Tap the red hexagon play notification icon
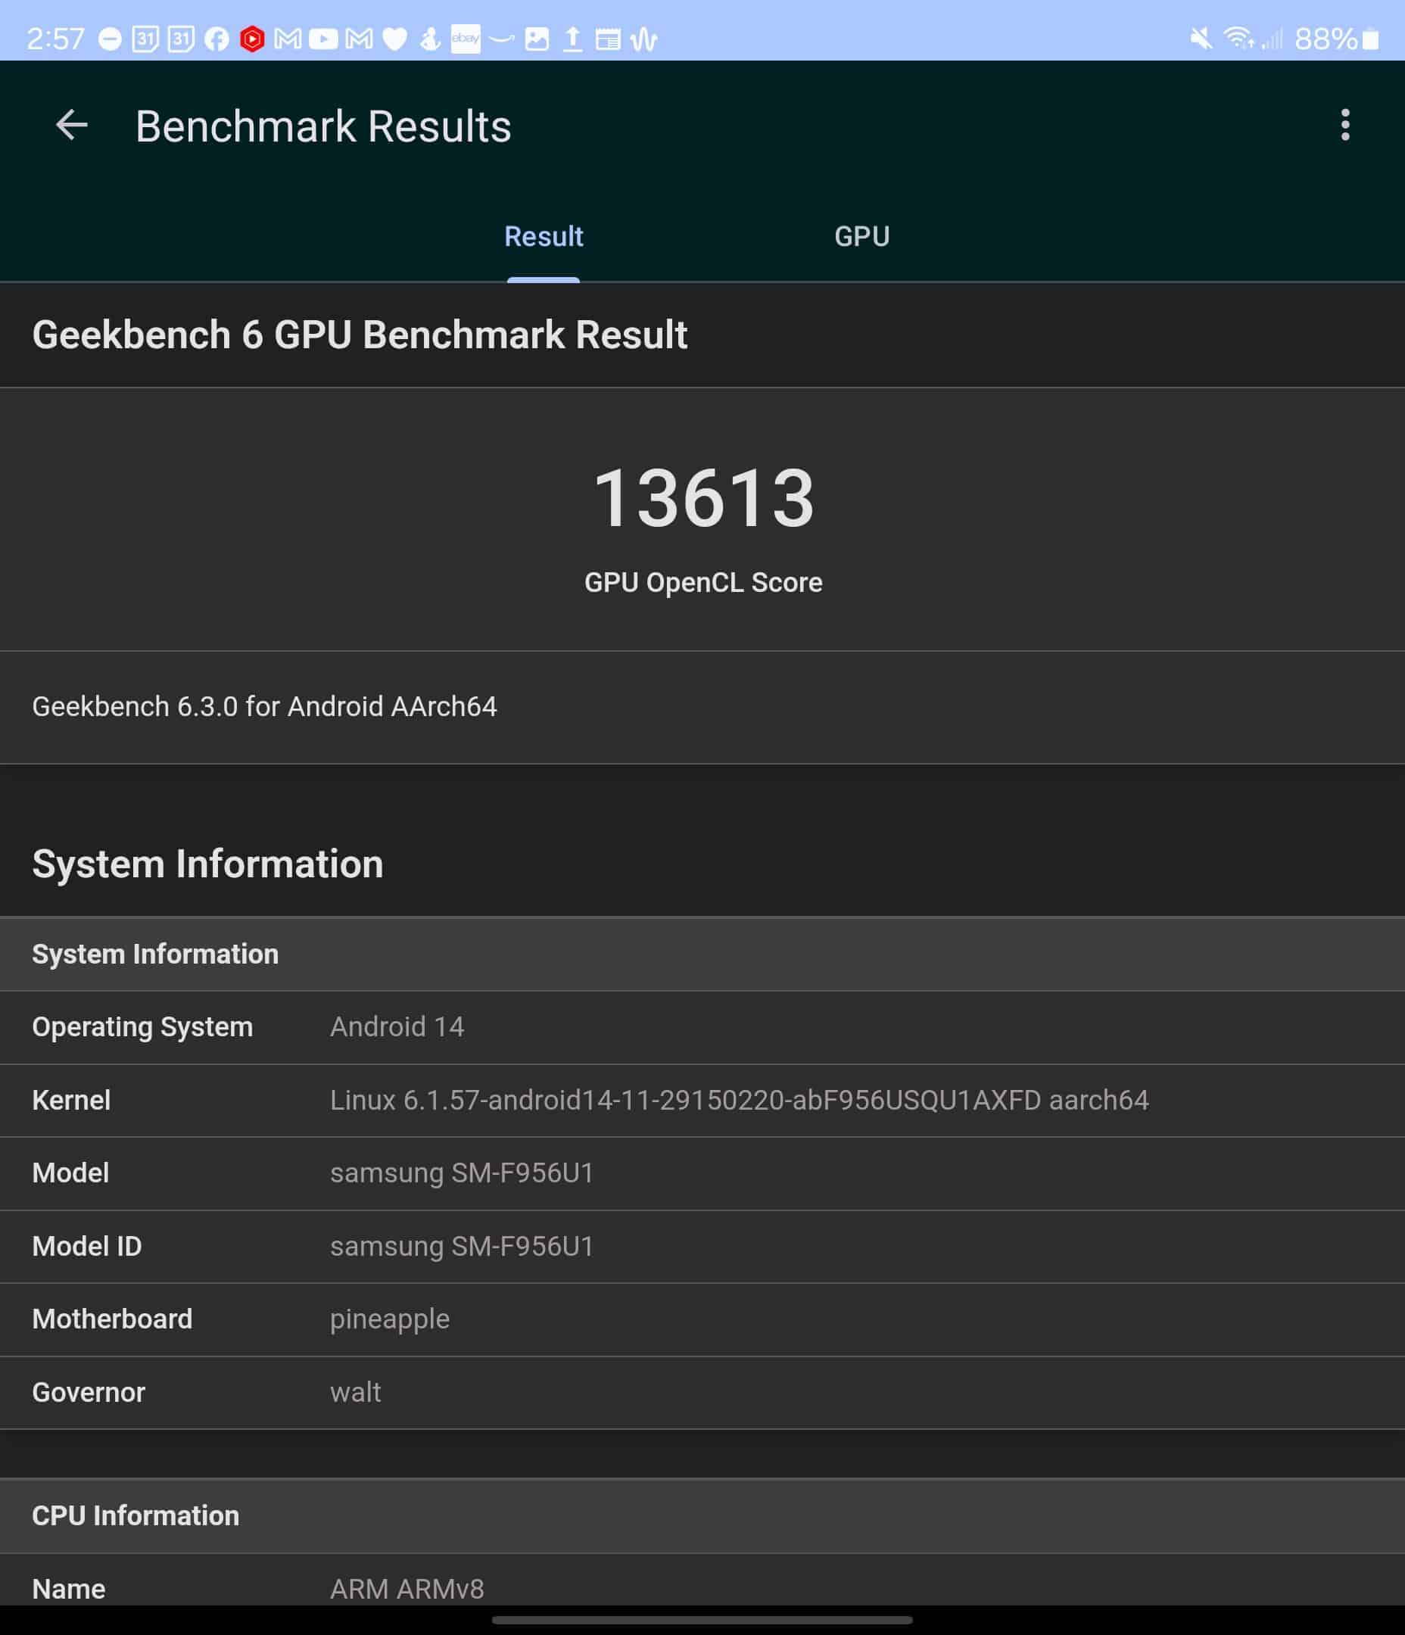The image size is (1405, 1635). point(252,39)
